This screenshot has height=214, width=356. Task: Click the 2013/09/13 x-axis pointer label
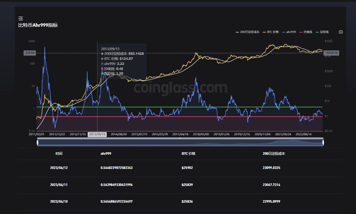click(97, 135)
